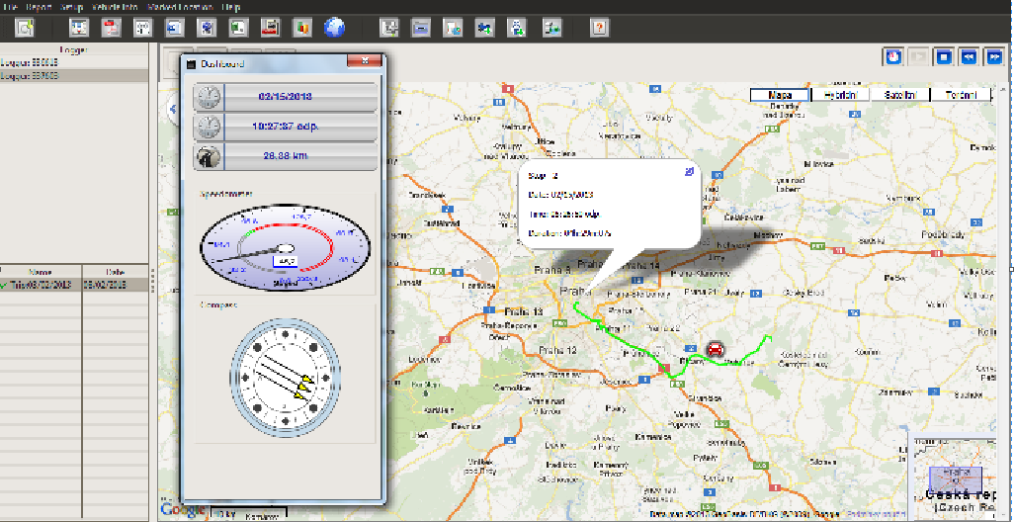Image resolution: width=1015 pixels, height=522 pixels.
Task: Click the networked globe connection toolbar icon
Action: pyautogui.click(x=551, y=28)
